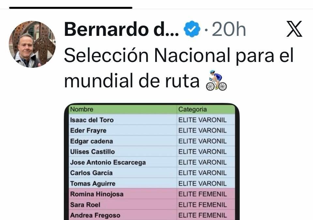Tap the X logo icon
313x220 pixels.
point(294,29)
